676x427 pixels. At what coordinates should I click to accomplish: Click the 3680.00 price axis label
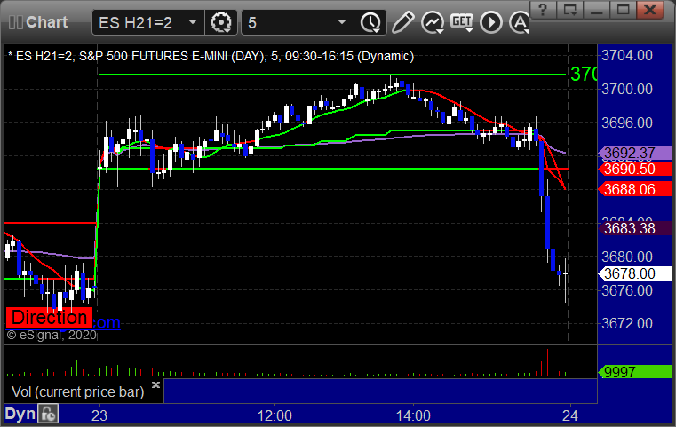click(x=627, y=257)
